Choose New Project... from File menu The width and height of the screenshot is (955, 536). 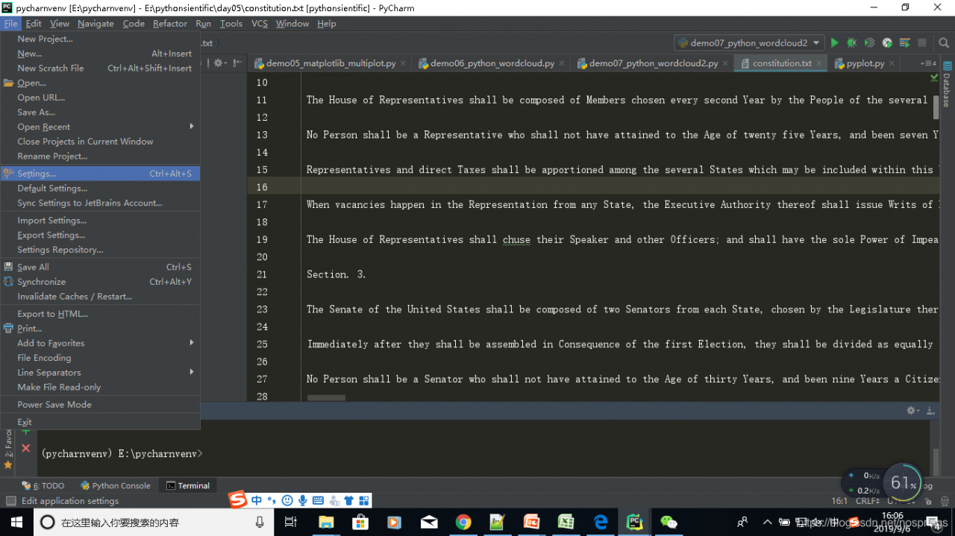point(100,39)
